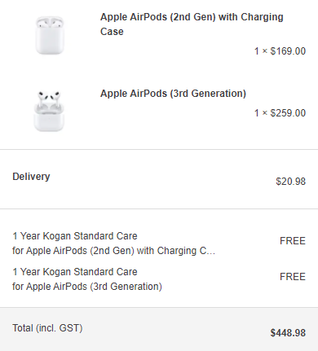The image size is (318, 351).
Task: Click the first 1 Year Kogan Standard Care heading
Action: (75, 236)
